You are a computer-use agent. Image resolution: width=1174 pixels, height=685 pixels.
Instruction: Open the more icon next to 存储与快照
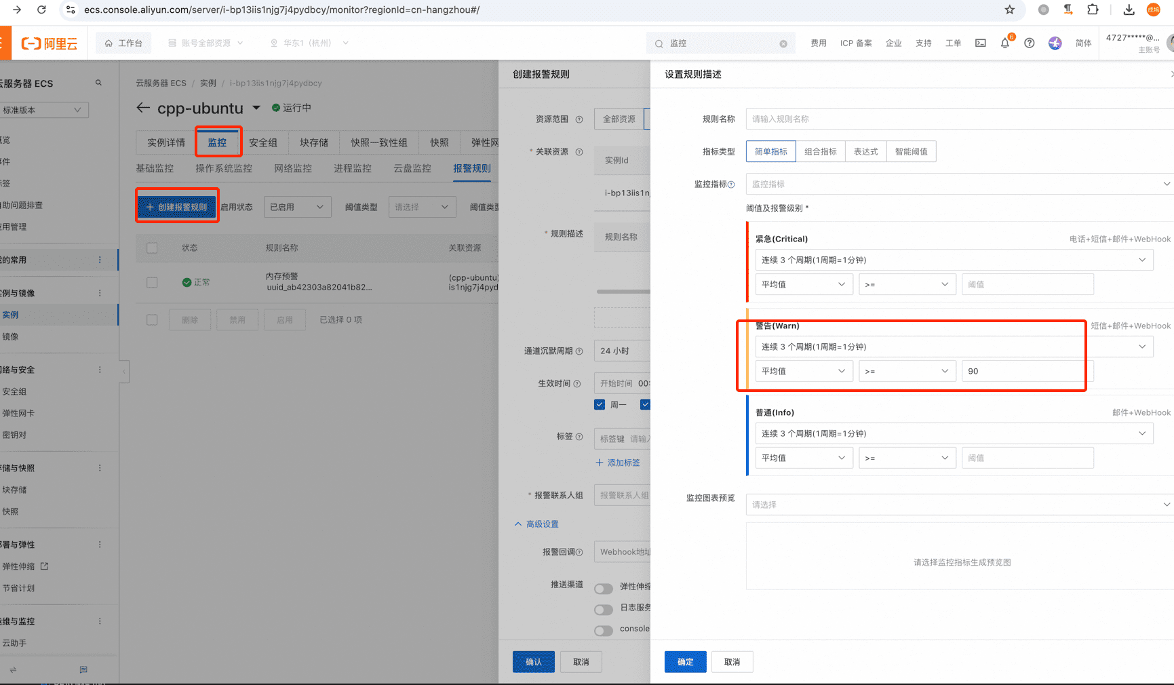pyautogui.click(x=100, y=468)
